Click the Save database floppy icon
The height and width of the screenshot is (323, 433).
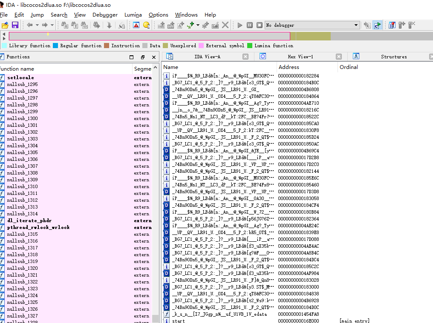(15, 26)
